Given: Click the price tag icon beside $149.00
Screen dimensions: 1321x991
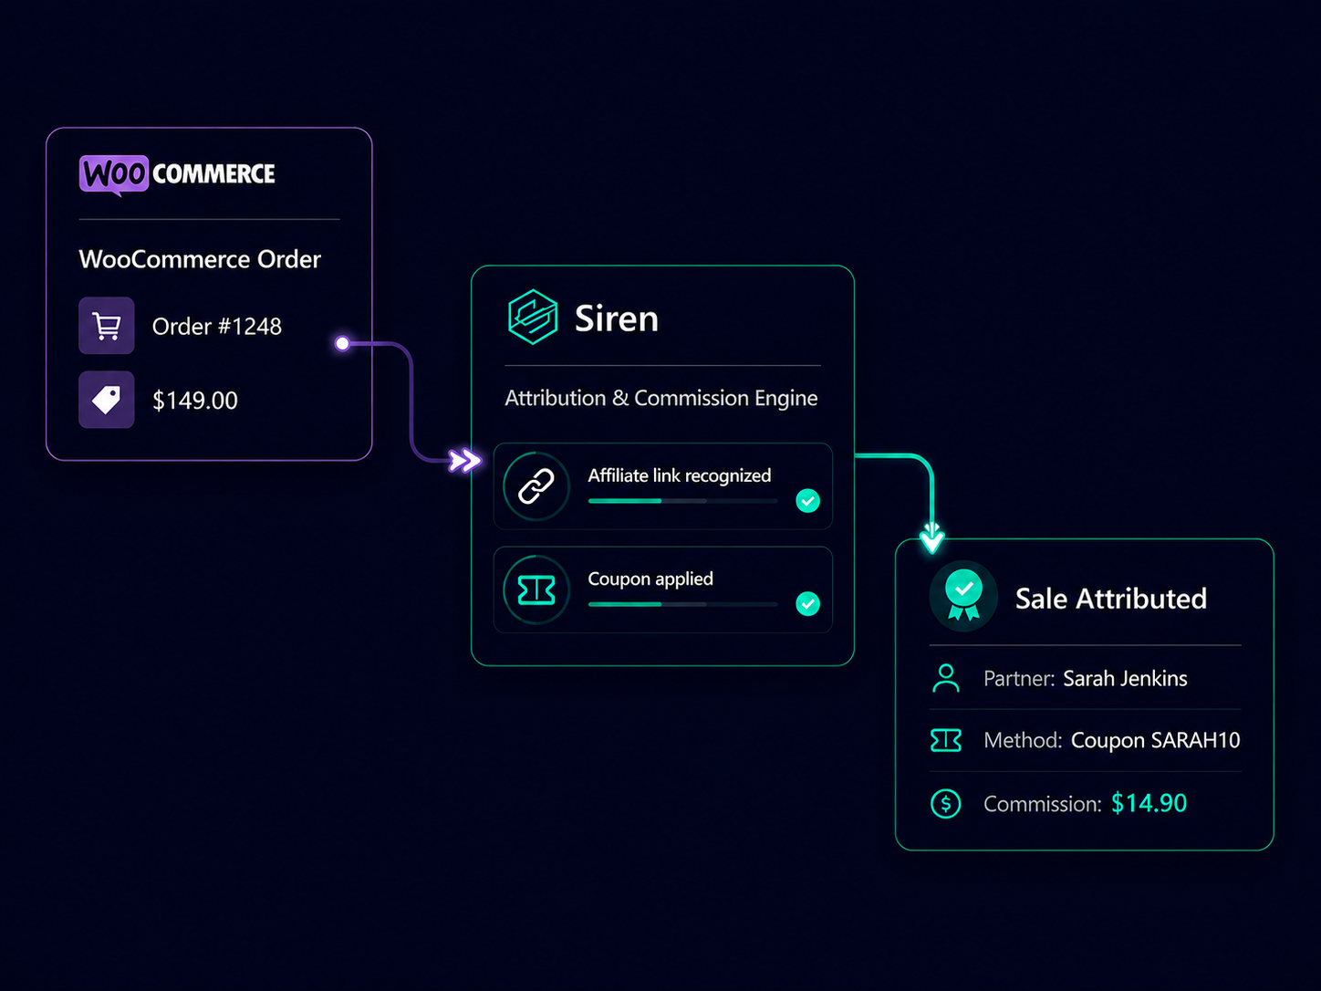Looking at the screenshot, I should (x=107, y=400).
